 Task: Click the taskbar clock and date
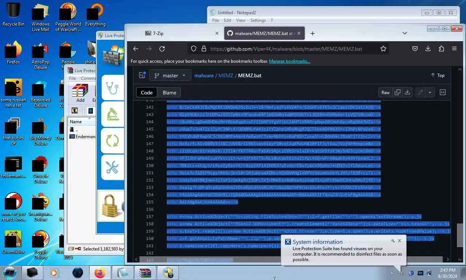point(447,273)
